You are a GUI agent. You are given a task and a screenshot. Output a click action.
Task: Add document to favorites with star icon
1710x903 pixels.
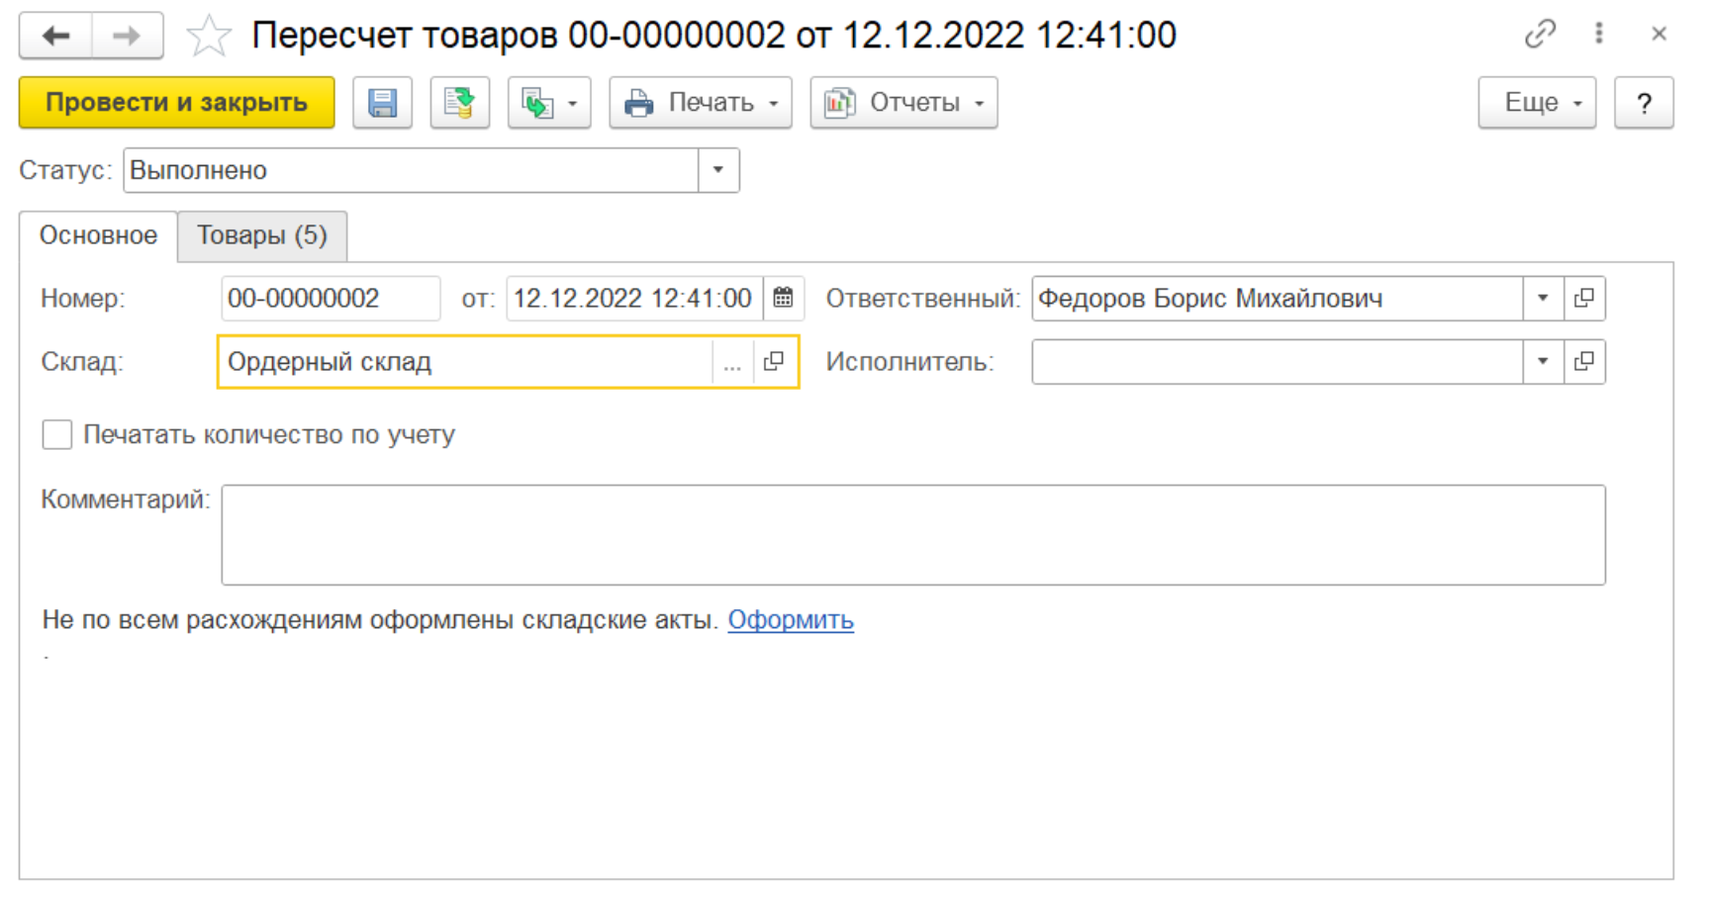point(209,37)
